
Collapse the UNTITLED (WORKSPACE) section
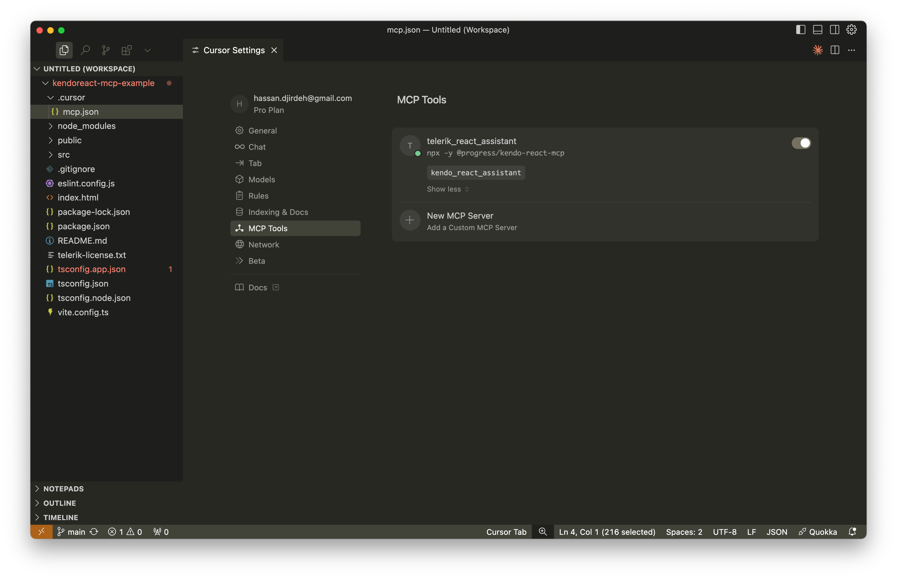pyautogui.click(x=106, y=69)
